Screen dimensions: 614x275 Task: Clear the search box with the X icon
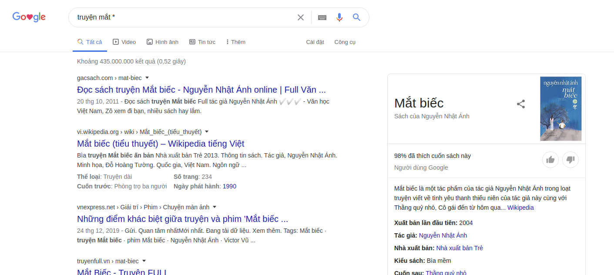[x=301, y=17]
